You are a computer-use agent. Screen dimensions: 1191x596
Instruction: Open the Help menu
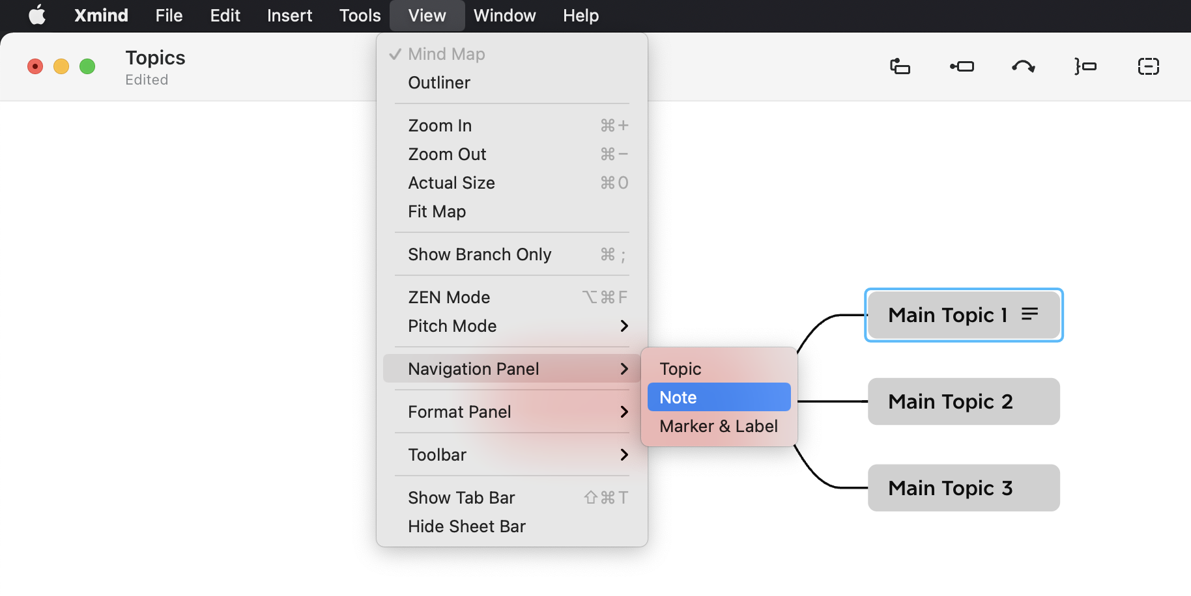pyautogui.click(x=581, y=16)
